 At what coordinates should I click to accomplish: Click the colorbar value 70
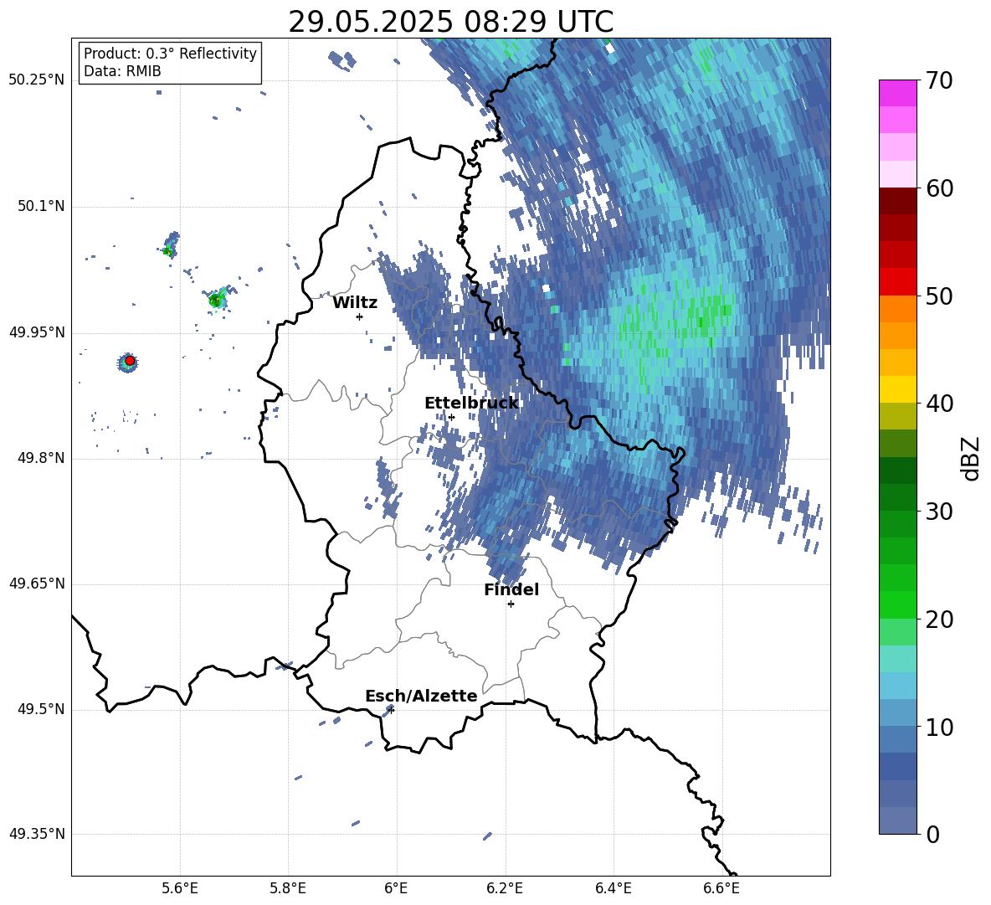coord(939,80)
